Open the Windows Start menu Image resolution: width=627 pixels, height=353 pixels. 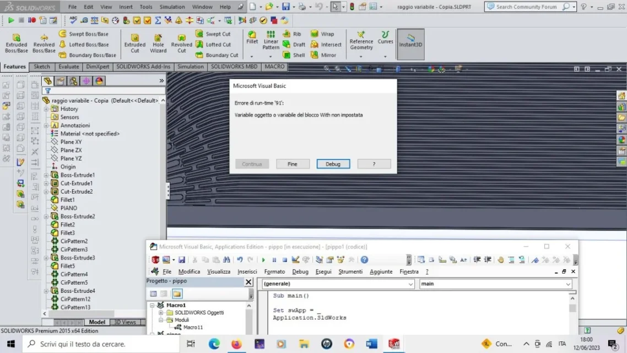coord(11,344)
